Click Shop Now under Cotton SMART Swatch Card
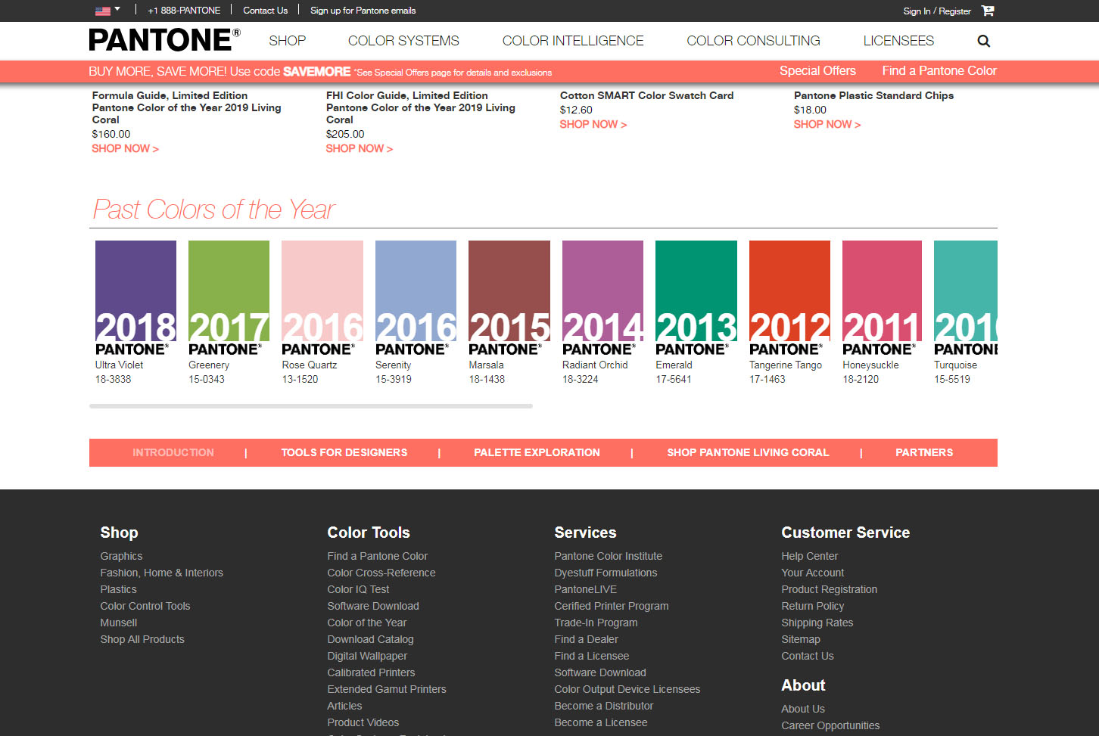1099x736 pixels. [593, 124]
